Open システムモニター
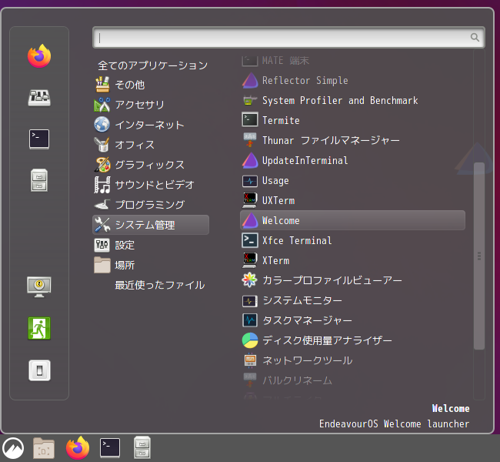500x462 pixels. click(352, 300)
